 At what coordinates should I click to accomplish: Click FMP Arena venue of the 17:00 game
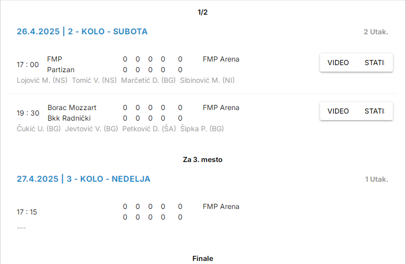point(221,59)
